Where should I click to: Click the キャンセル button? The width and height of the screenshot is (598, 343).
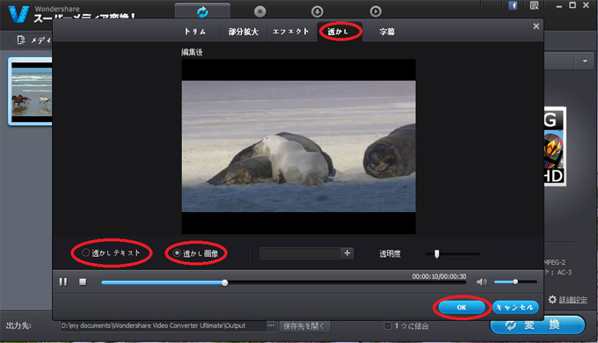point(515,307)
